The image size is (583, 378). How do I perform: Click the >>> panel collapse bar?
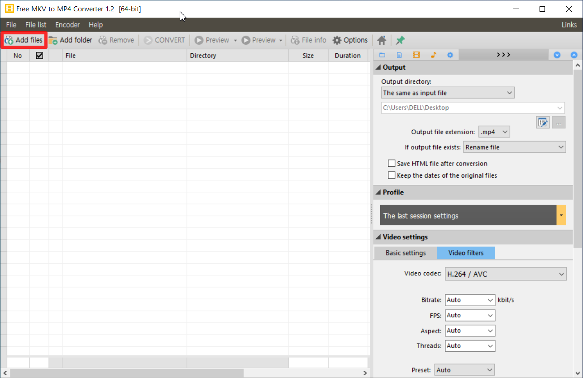(x=503, y=55)
